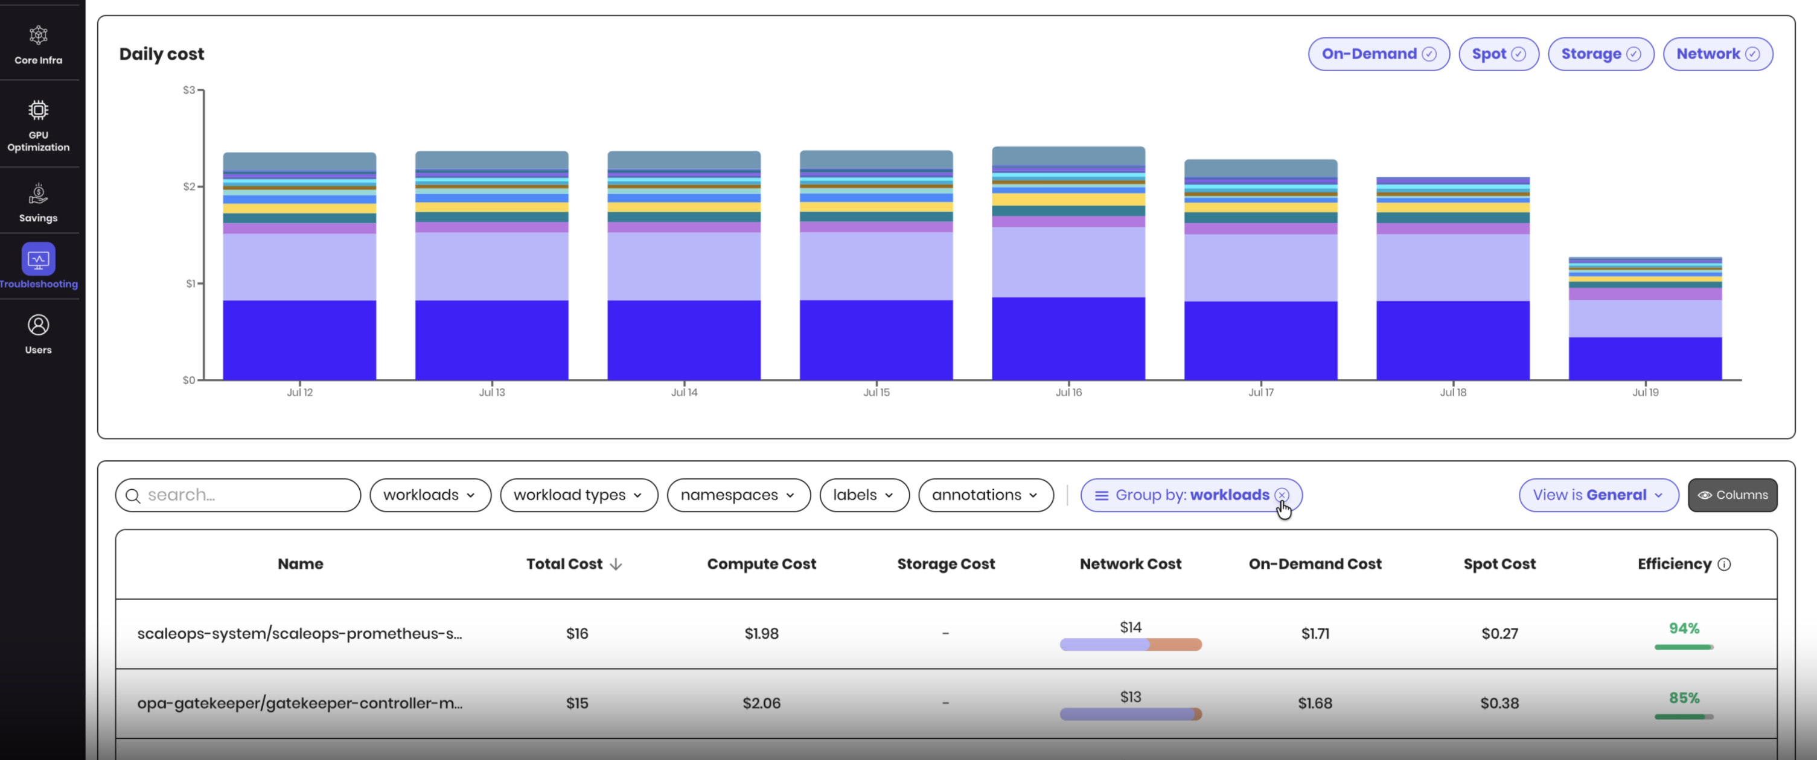Open GPU Optimization chip icon
Image resolution: width=1817 pixels, height=760 pixels.
point(38,110)
